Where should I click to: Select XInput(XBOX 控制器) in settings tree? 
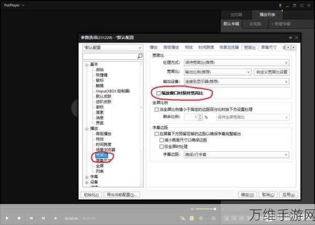pos(113,91)
